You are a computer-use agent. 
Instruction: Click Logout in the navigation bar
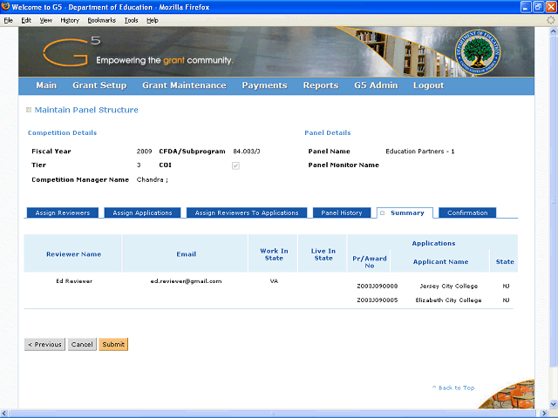pyautogui.click(x=428, y=85)
